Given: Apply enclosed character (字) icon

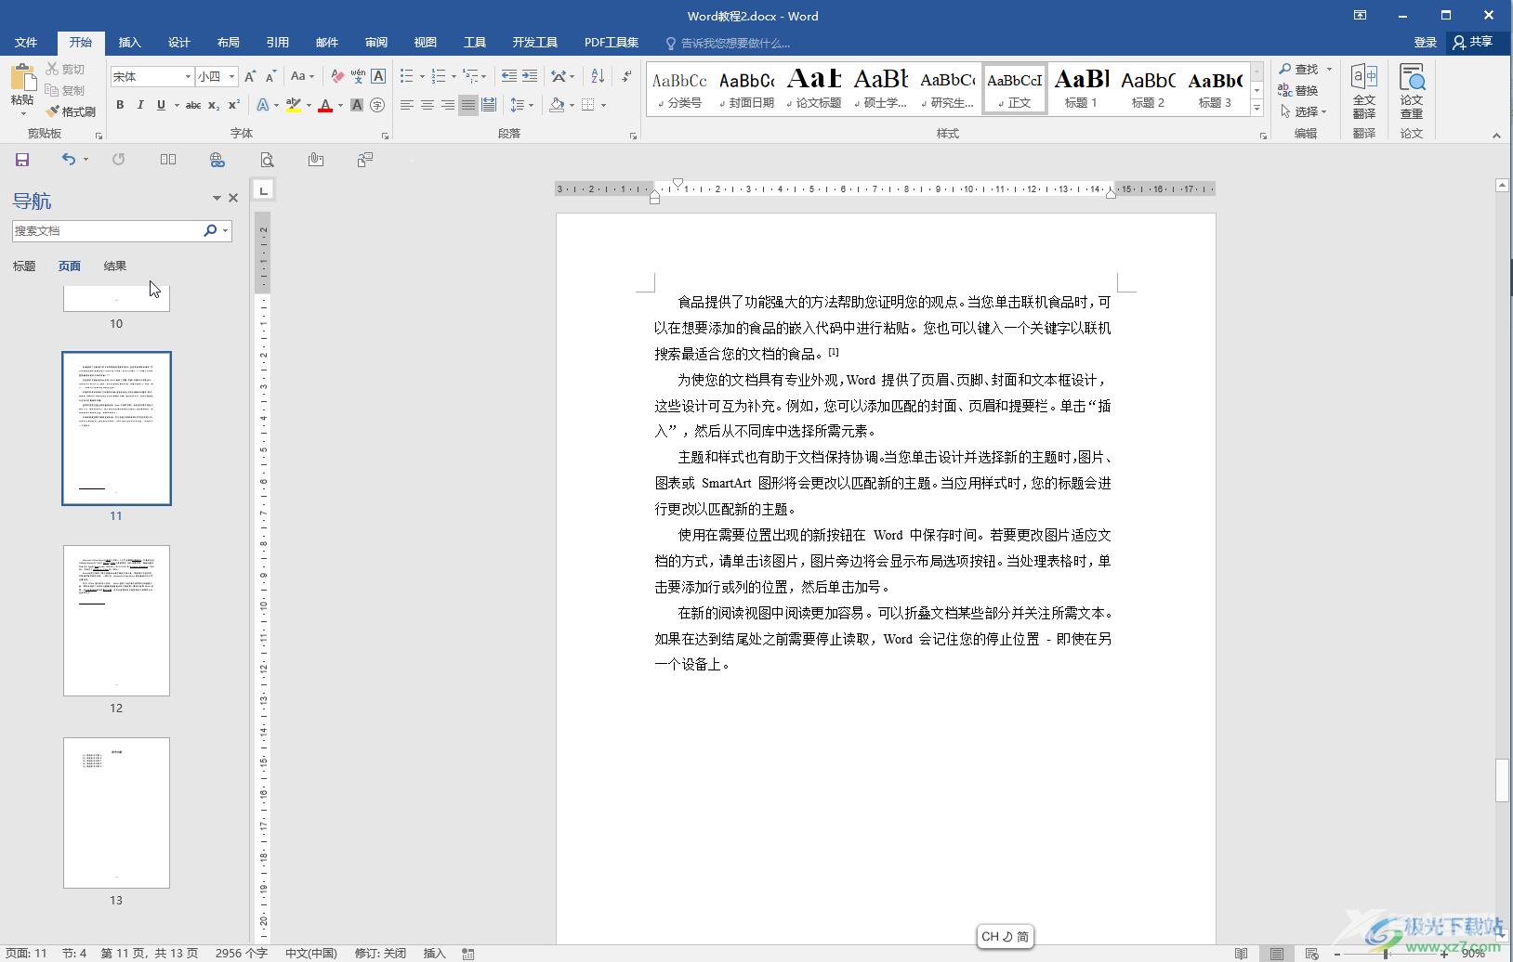Looking at the screenshot, I should point(377,105).
